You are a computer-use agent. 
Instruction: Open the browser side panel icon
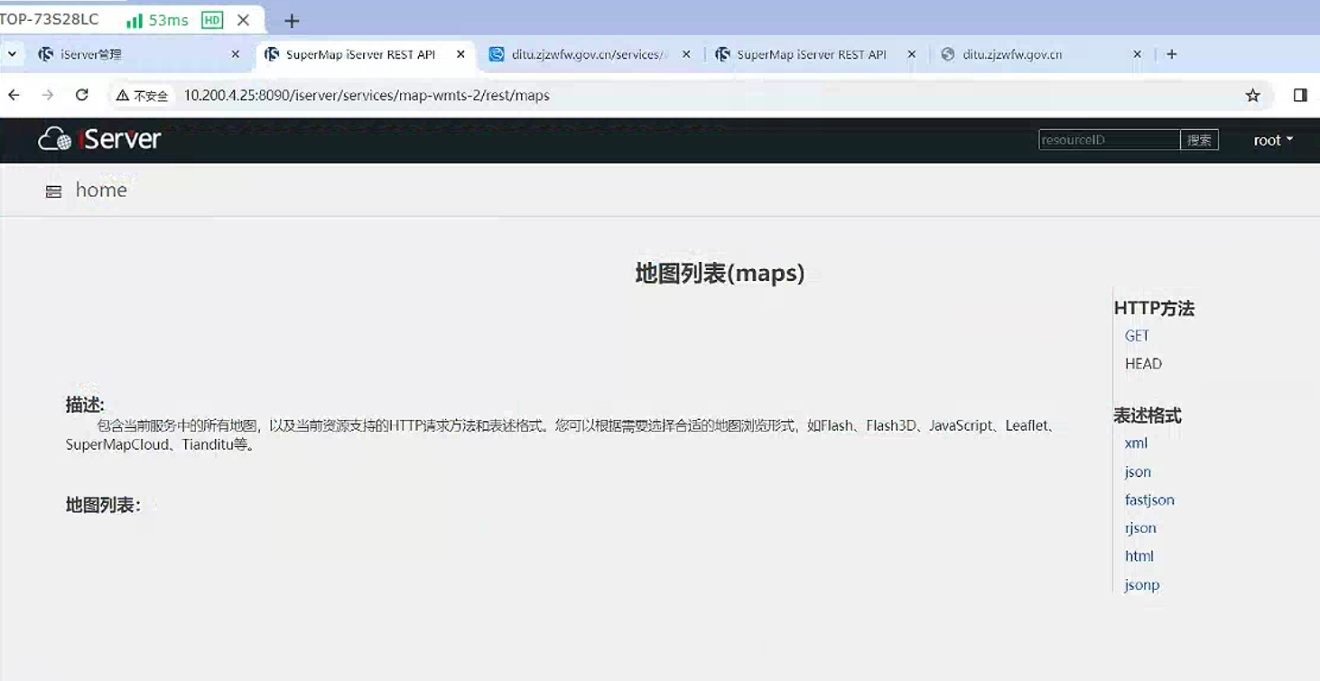click(x=1300, y=95)
